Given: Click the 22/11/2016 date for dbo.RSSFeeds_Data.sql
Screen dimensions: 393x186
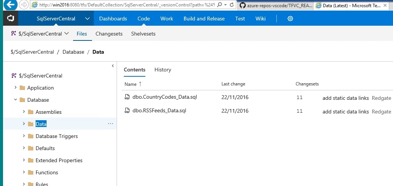Looking at the screenshot, I should coord(235,111).
